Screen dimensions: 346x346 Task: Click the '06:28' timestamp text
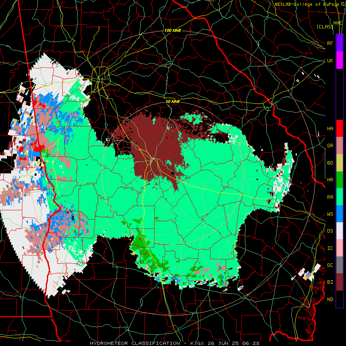[x=250, y=343]
